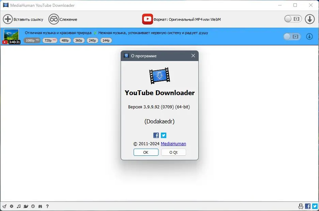Click the О Qt button
Image resolution: width=319 pixels, height=211 pixels.
[x=173, y=152]
